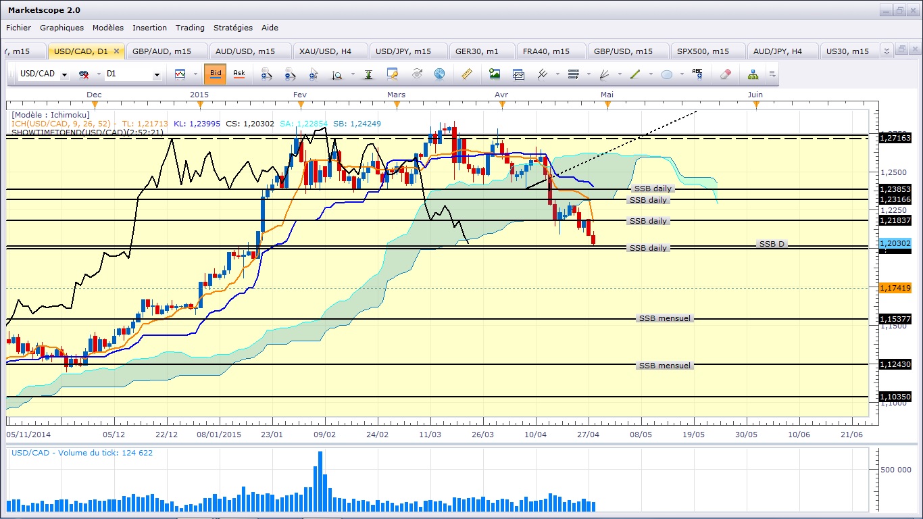The height and width of the screenshot is (519, 923).
Task: Show more chart tabs via overflow chevron
Action: (887, 51)
